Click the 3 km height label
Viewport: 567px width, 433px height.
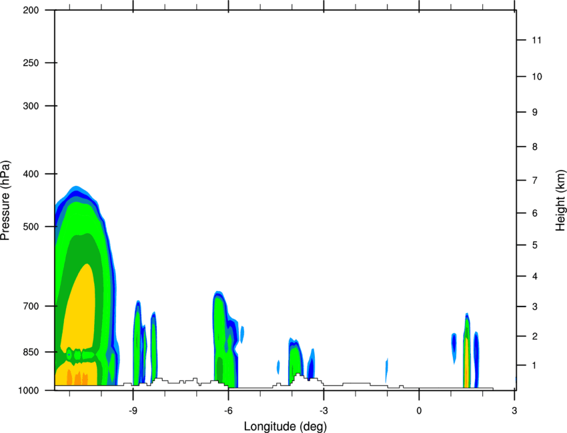click(x=534, y=306)
